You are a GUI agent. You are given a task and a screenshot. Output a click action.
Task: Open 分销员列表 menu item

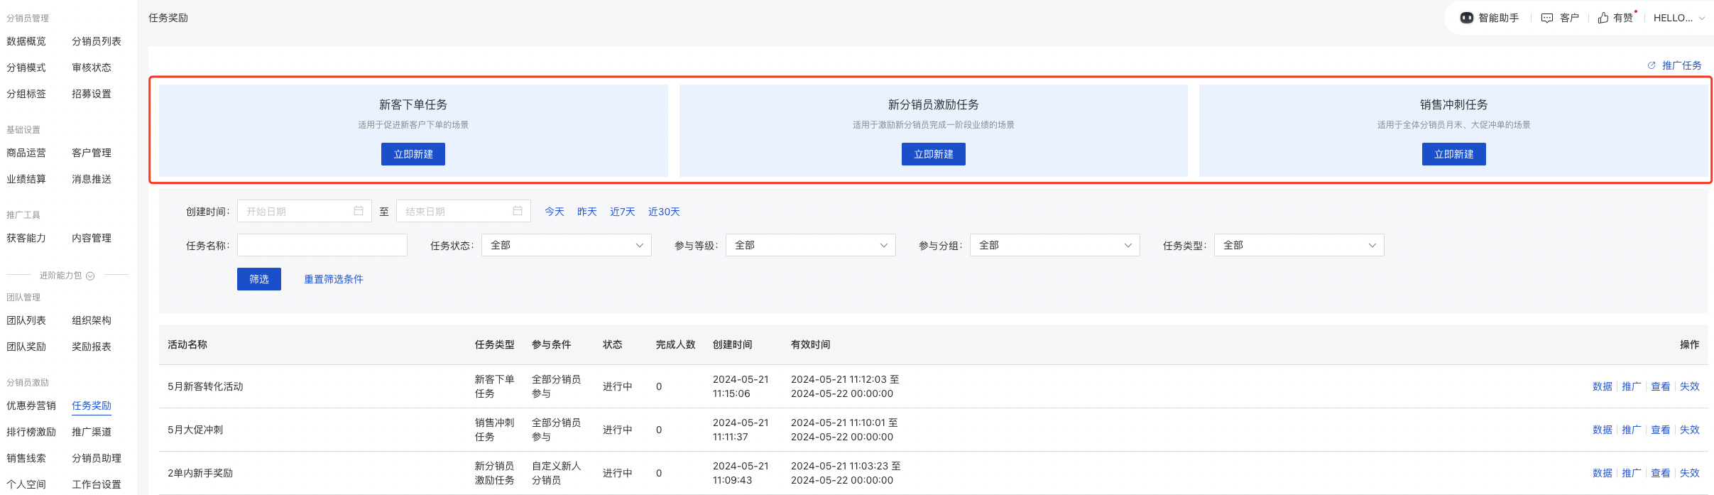(97, 41)
